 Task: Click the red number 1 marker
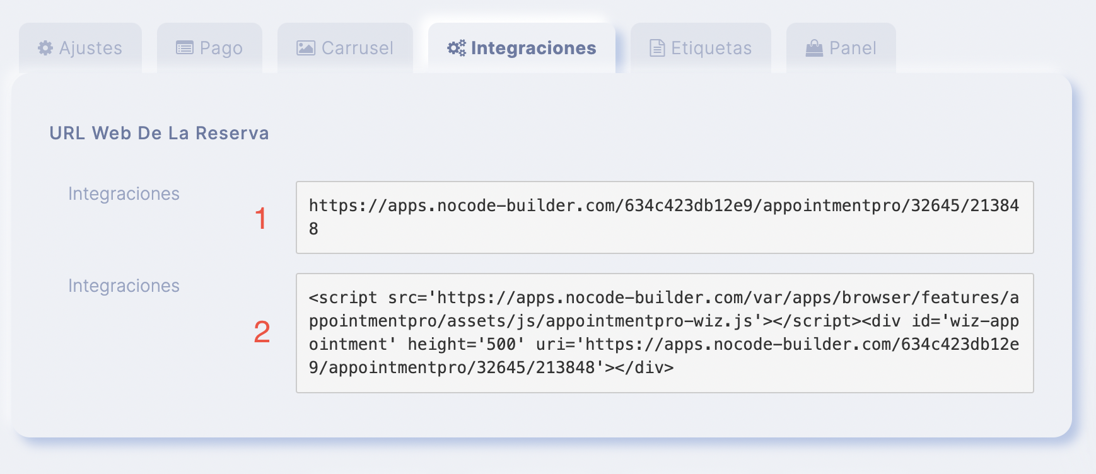(261, 219)
